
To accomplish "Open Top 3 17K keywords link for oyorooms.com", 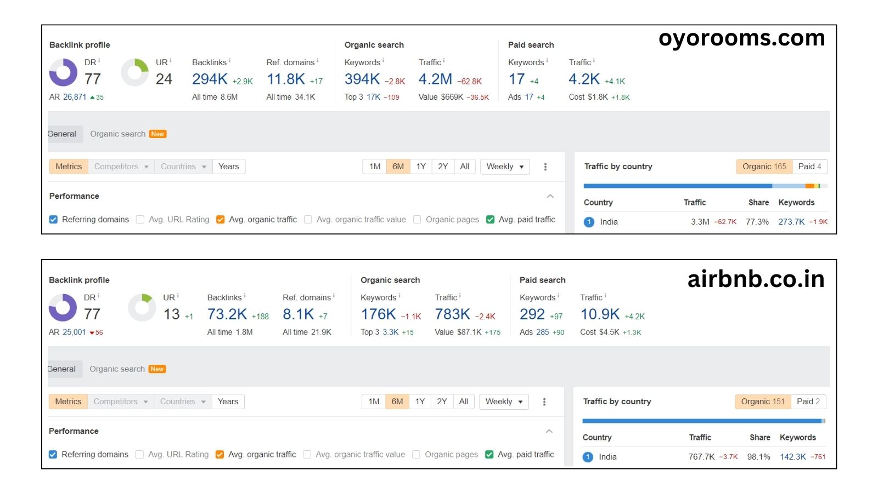I will pos(374,97).
